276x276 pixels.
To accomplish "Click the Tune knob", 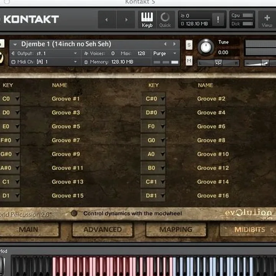I will click(x=205, y=47).
